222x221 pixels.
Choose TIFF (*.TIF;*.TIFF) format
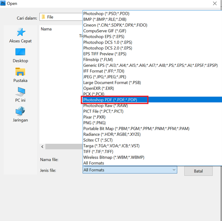[152, 152]
